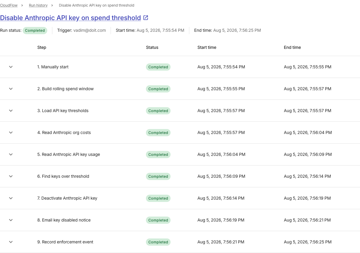Select step name '4. Read Anthropic org costs'
The width and height of the screenshot is (360, 253).
(x=64, y=132)
